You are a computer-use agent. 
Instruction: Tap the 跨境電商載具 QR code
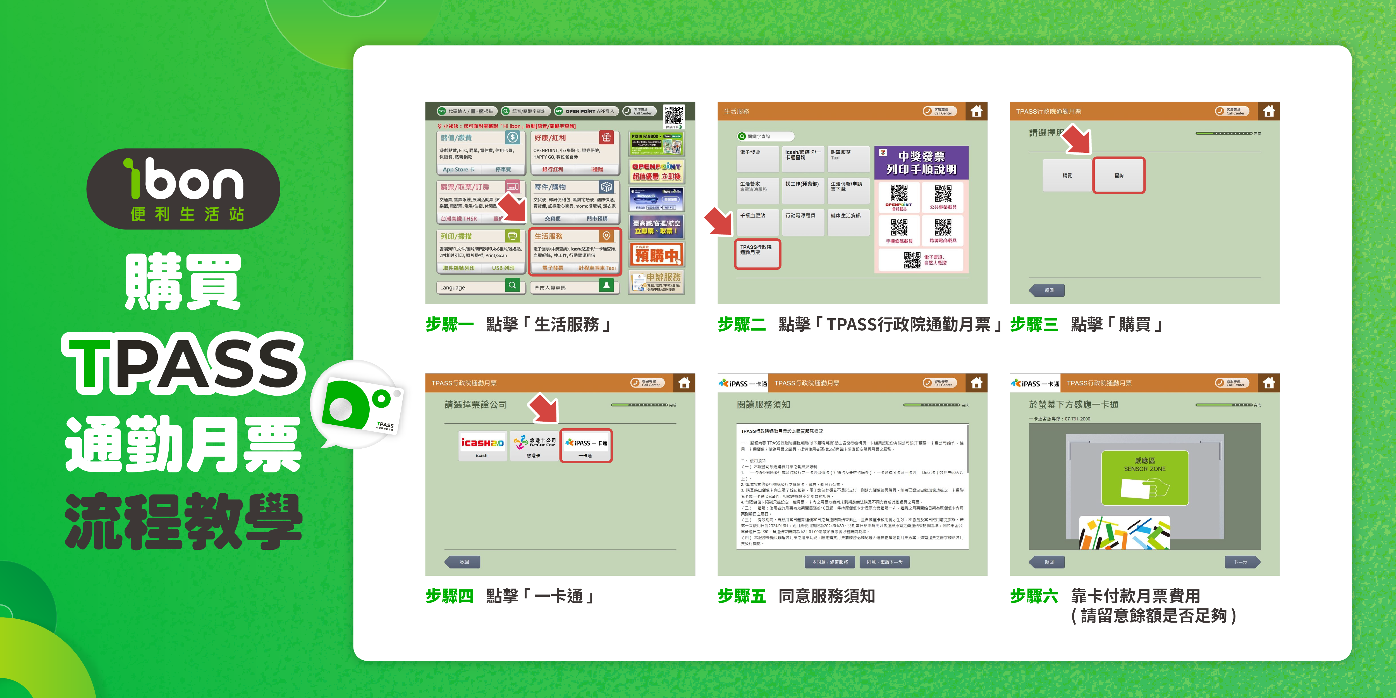click(943, 228)
